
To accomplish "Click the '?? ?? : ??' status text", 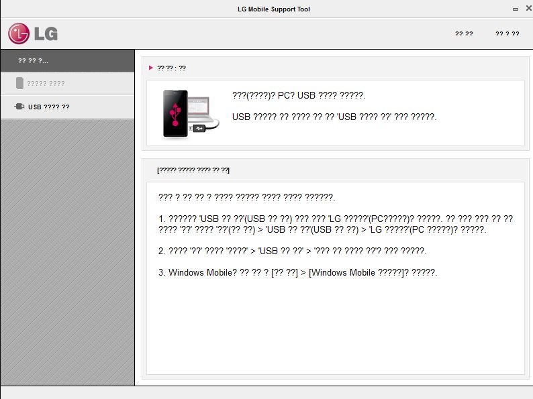I will (171, 68).
